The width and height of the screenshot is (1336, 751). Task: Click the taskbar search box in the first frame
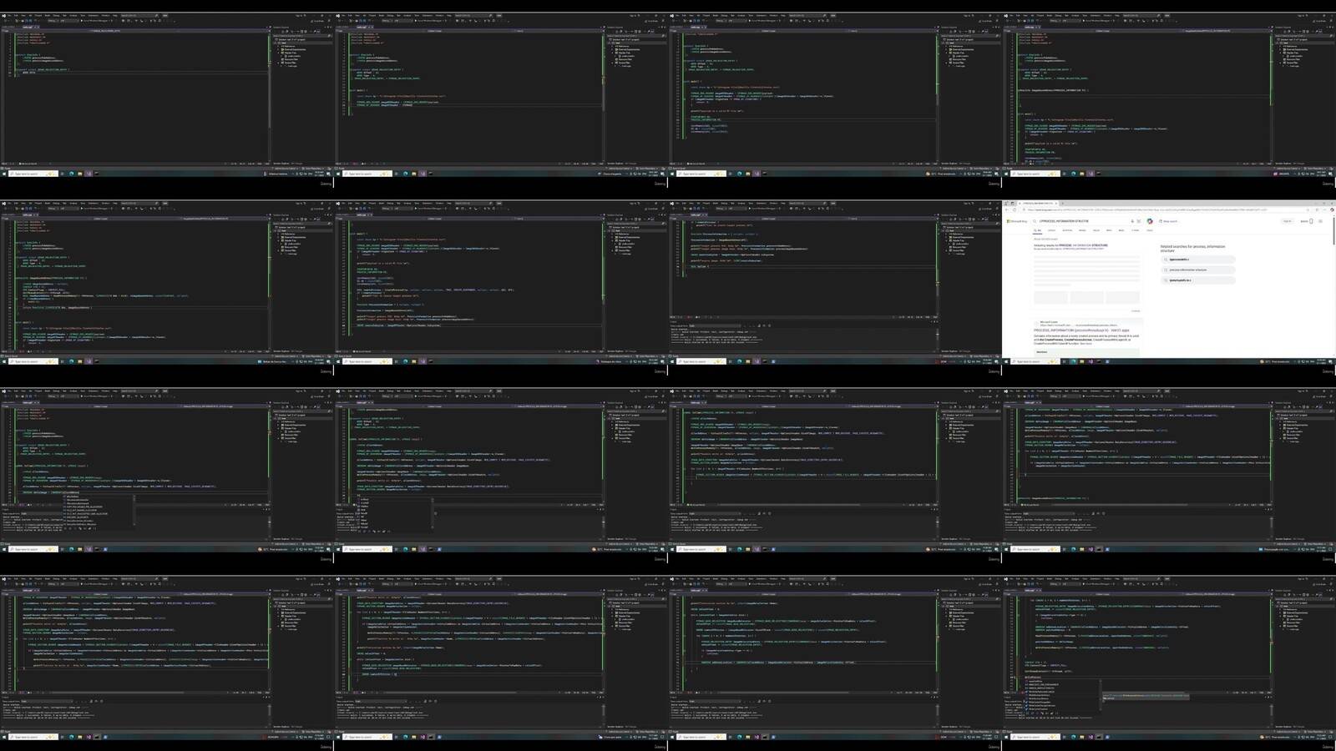coord(33,174)
